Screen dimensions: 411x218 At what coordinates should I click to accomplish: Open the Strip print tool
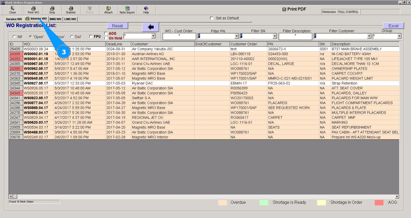52,9
